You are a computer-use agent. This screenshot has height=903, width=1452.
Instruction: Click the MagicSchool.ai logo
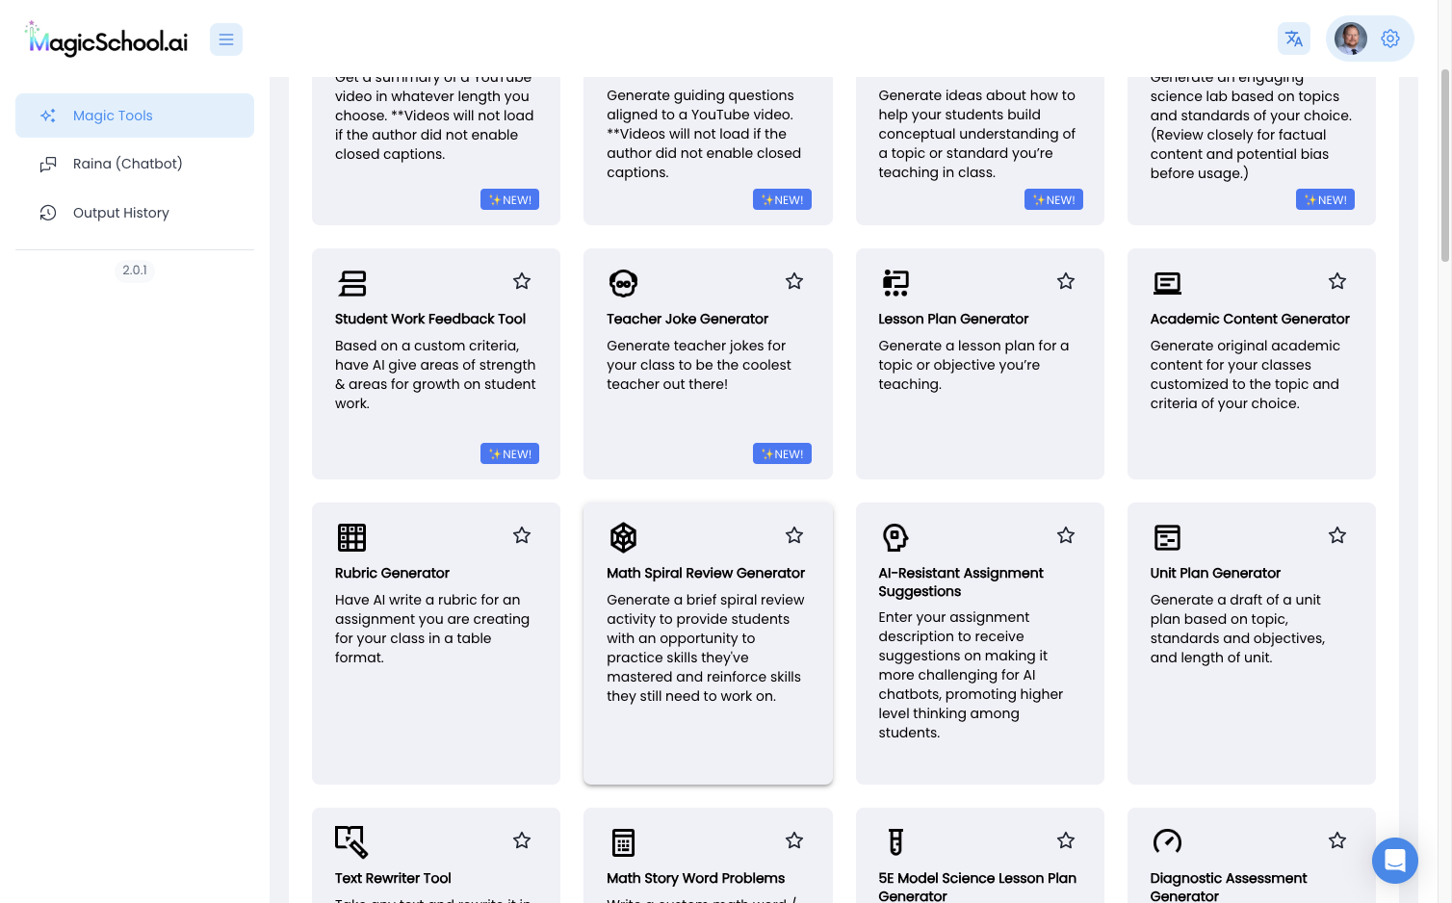[x=106, y=39]
